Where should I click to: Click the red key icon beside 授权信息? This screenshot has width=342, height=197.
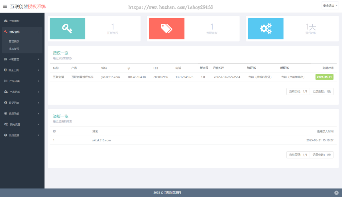[6, 32]
